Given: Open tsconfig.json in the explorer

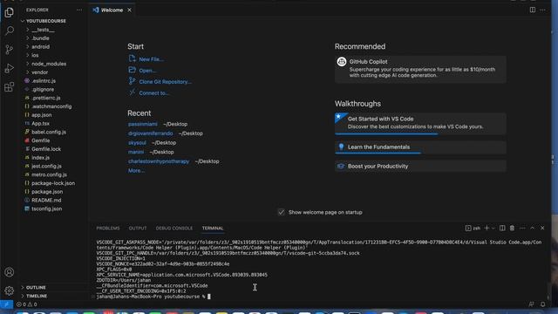Looking at the screenshot, I should click(46, 208).
